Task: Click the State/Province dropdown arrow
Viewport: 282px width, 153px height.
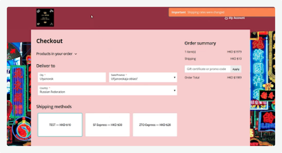Action: tap(175, 77)
